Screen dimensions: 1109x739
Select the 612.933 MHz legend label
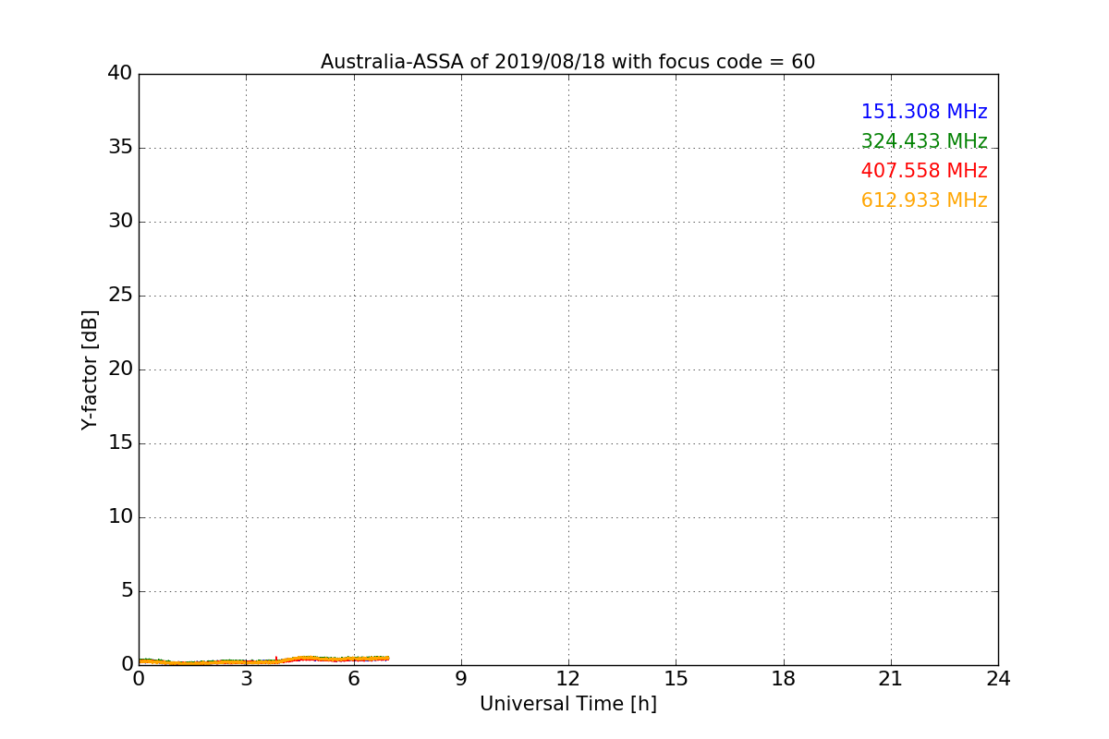[x=924, y=200]
